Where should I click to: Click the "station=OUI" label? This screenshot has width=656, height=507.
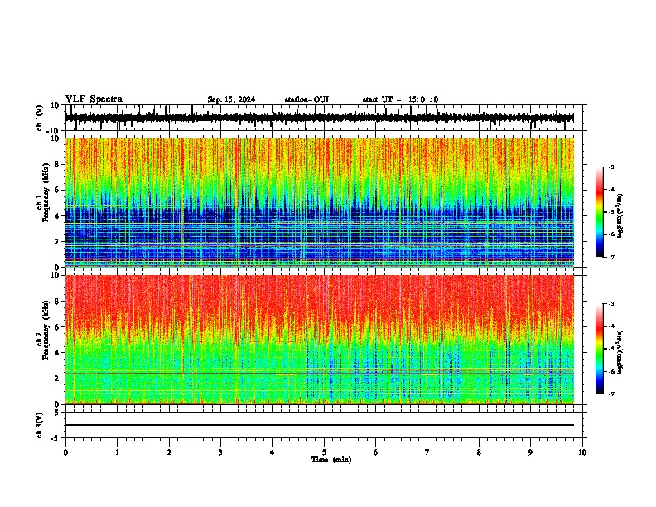point(306,99)
